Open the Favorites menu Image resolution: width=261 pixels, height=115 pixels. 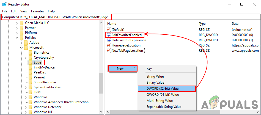[37, 11]
